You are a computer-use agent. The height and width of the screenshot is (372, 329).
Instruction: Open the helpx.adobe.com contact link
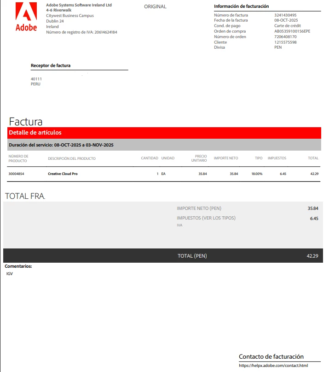coord(273,366)
